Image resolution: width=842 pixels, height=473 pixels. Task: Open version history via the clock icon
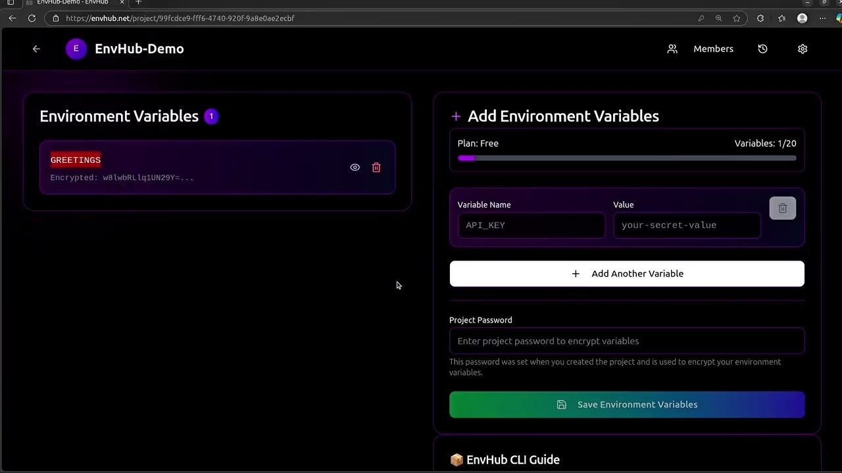pyautogui.click(x=762, y=49)
